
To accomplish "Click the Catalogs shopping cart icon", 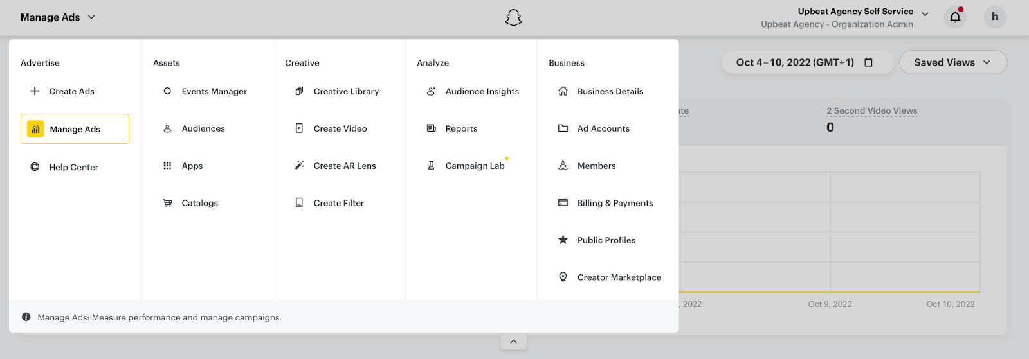I will (167, 203).
